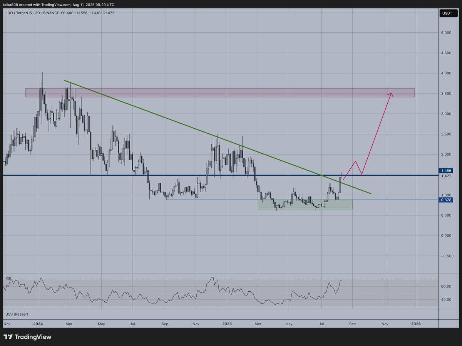Open the RSI indicator label
462x346 pixels.
pos(8,278)
